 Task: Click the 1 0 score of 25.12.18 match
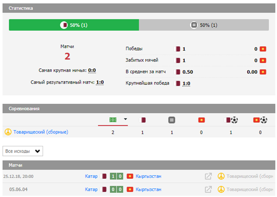click(x=117, y=176)
